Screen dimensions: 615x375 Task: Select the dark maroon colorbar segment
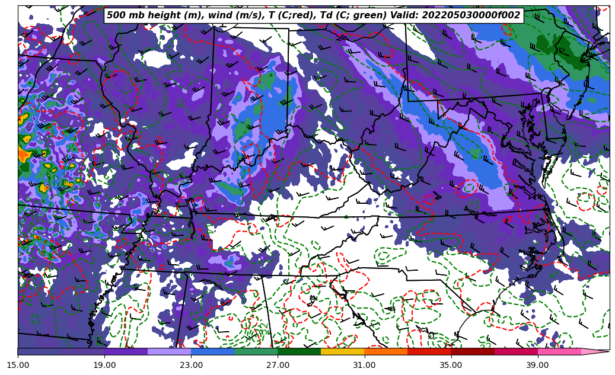click(x=472, y=351)
